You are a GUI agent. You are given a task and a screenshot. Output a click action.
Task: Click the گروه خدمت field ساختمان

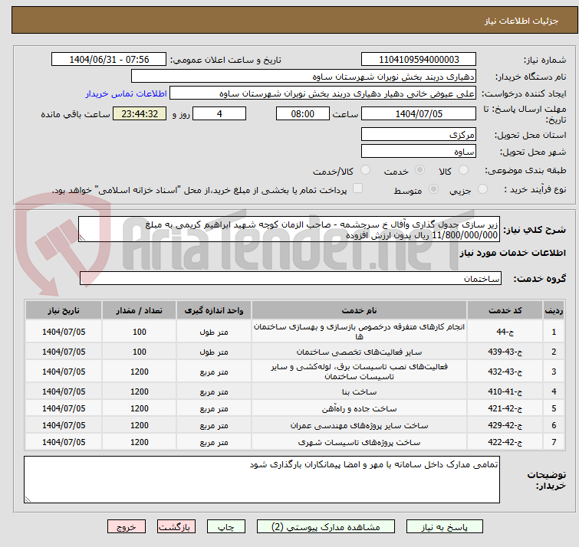coord(290,278)
